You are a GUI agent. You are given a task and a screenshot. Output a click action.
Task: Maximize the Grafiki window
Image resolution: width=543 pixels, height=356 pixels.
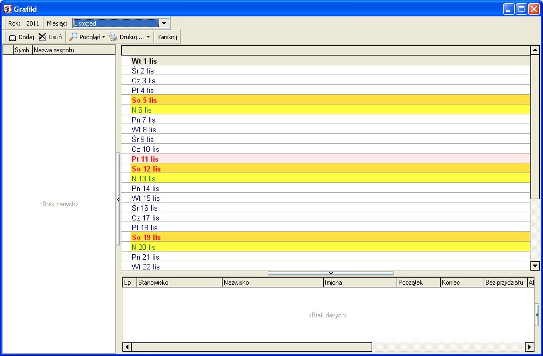pos(521,9)
